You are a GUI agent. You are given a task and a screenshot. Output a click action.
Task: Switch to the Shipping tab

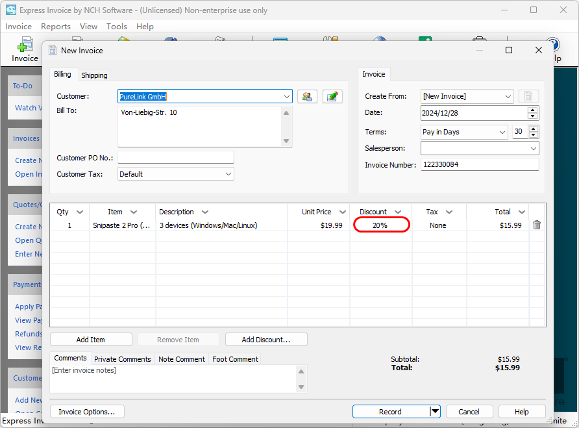(94, 75)
